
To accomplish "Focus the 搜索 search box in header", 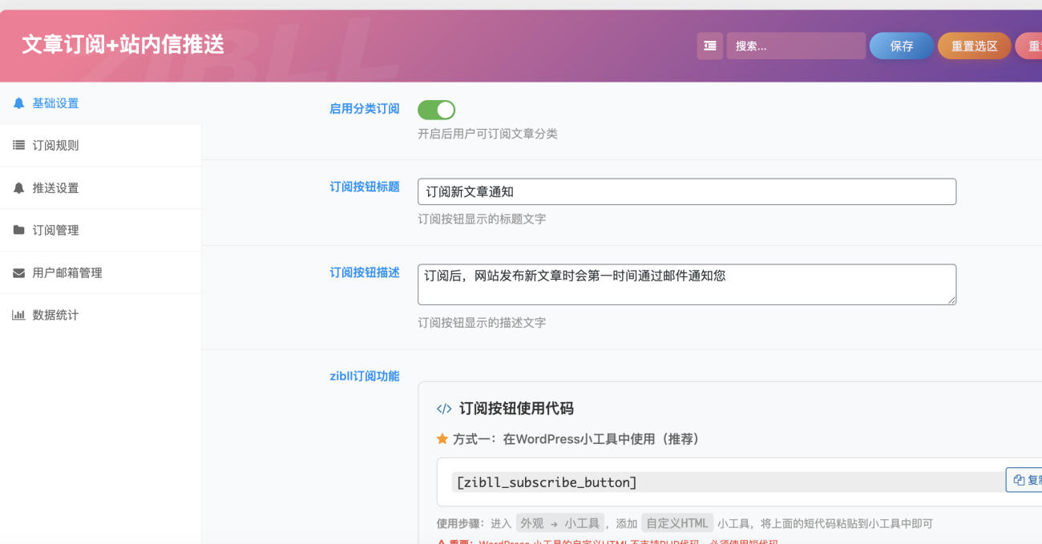I will pos(795,46).
